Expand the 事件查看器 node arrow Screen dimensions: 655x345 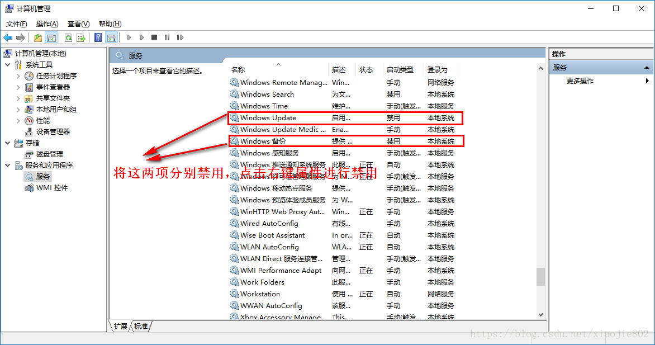click(18, 87)
